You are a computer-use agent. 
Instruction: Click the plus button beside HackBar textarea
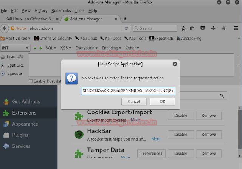(239, 65)
